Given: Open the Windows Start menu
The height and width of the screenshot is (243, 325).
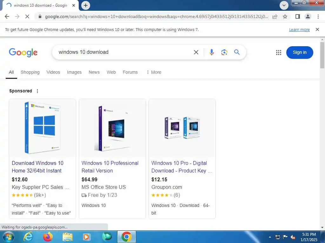Looking at the screenshot, I should click(8, 237).
